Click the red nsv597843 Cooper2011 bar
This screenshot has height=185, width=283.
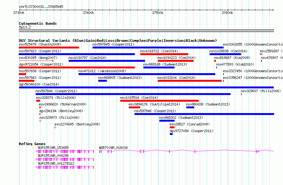tap(26, 81)
